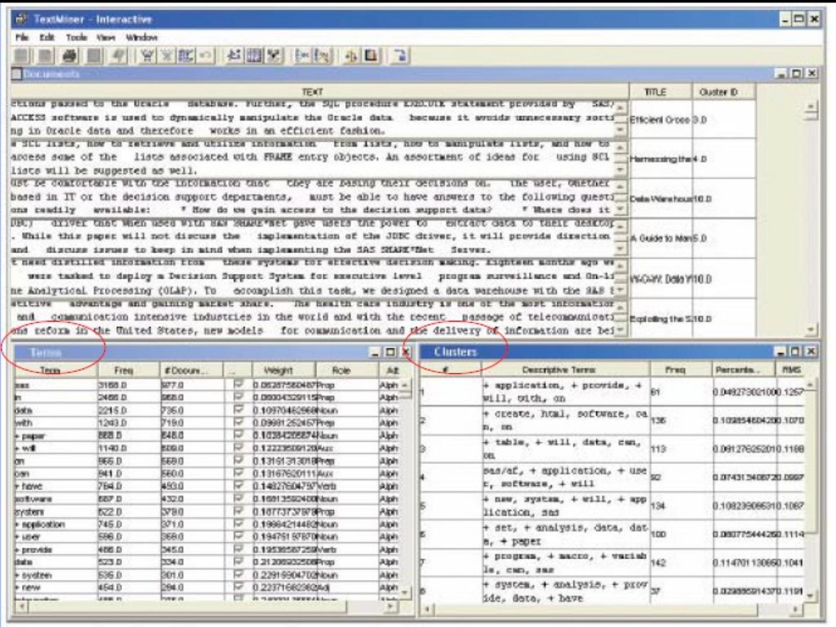Click the filter funnel toolbar icon
Viewport: 836px width, 627px height.
point(148,56)
